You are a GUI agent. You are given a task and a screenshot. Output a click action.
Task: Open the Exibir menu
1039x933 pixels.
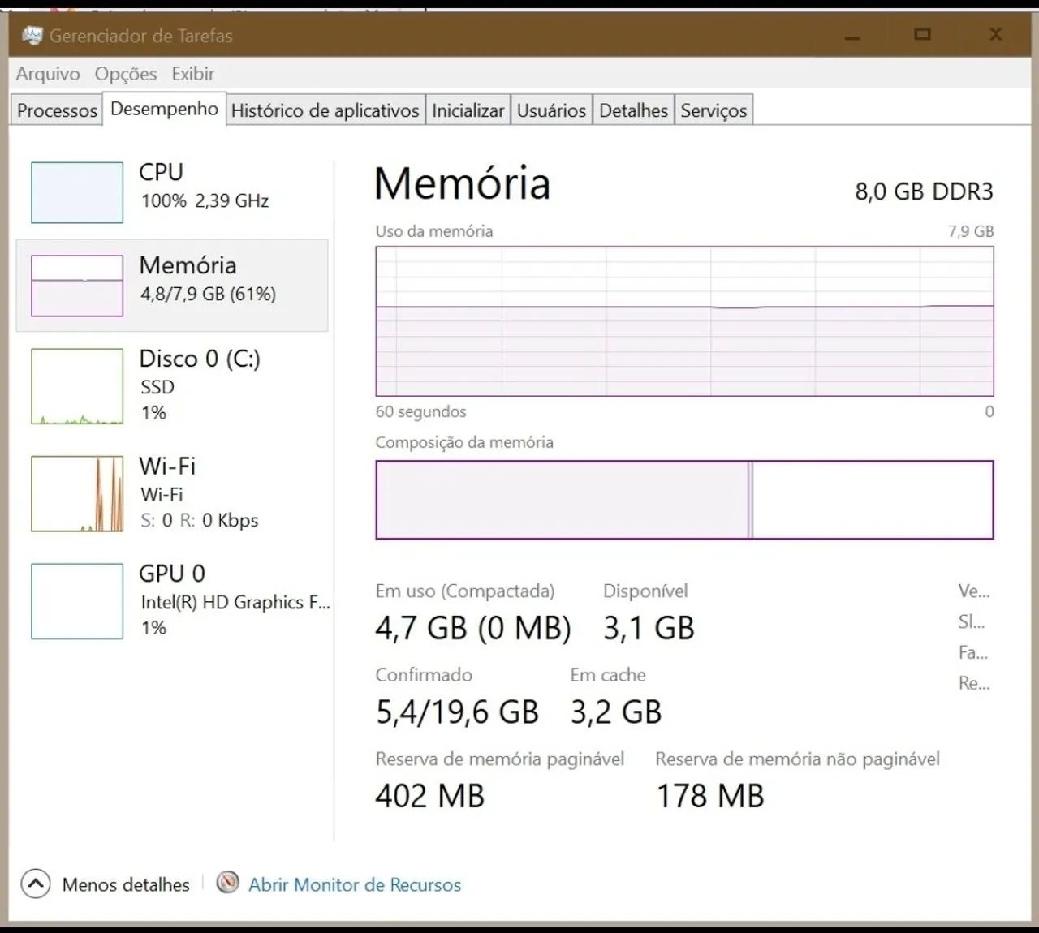(x=193, y=74)
